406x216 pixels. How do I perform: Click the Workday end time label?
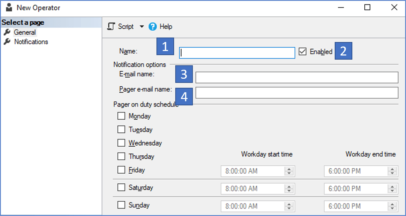click(370, 154)
